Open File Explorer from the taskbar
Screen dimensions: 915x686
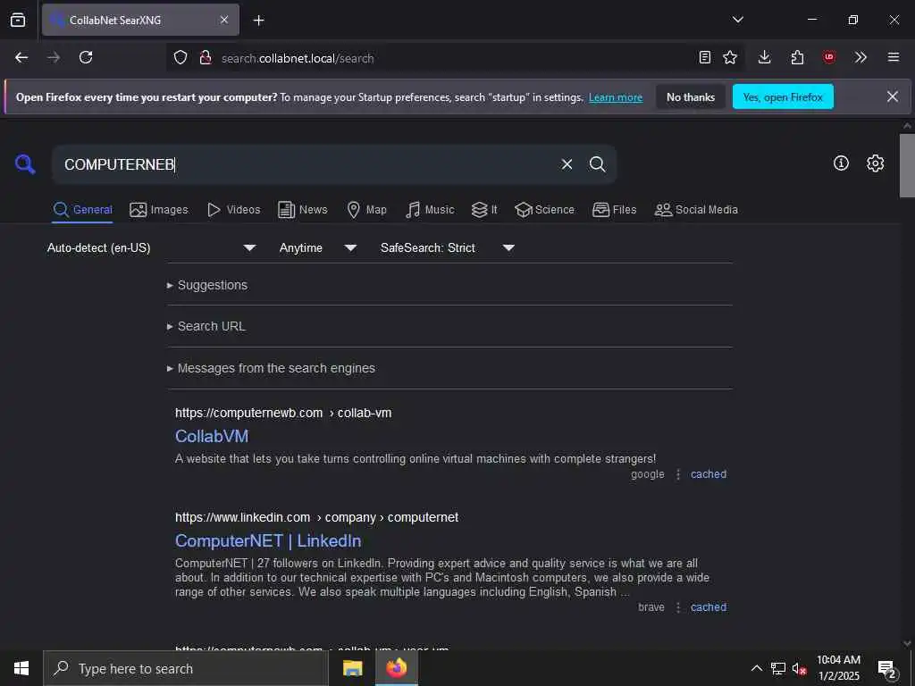point(352,668)
